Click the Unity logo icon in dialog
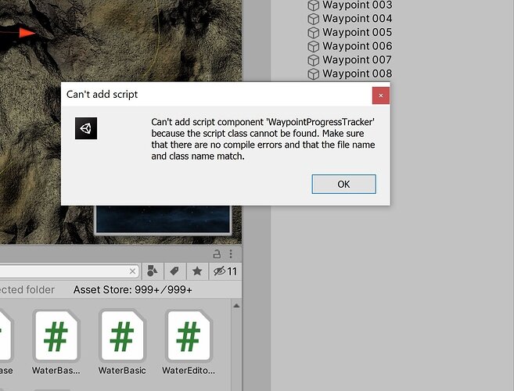 point(86,128)
